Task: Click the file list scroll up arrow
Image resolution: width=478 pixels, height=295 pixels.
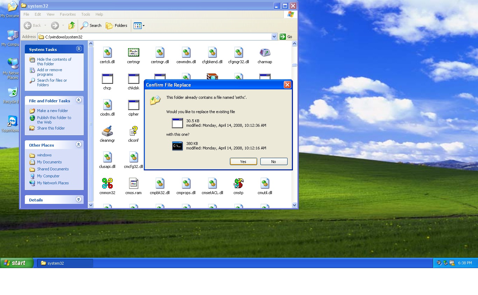Action: click(294, 44)
